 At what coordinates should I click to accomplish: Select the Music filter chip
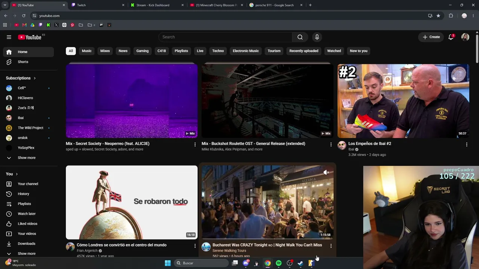pos(86,51)
